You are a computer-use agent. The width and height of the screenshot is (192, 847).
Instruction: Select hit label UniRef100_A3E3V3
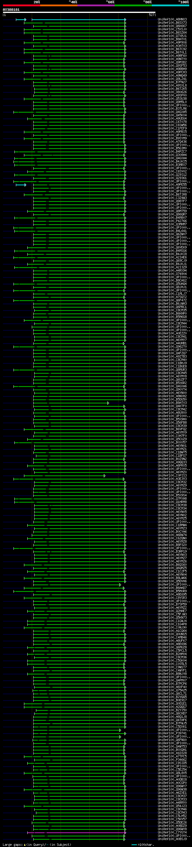coord(172,479)
